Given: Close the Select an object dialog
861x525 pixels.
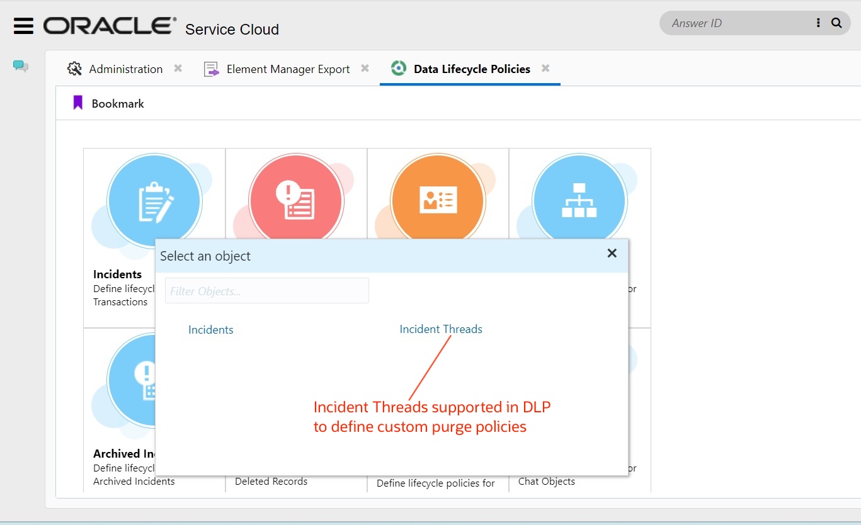Looking at the screenshot, I should [x=612, y=253].
